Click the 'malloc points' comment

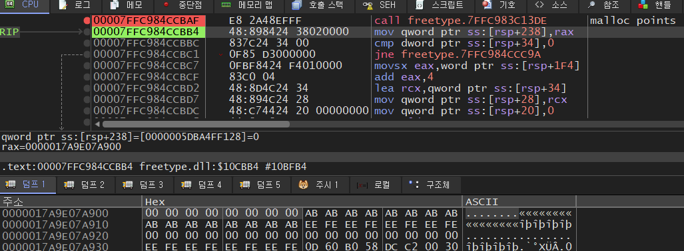click(633, 21)
